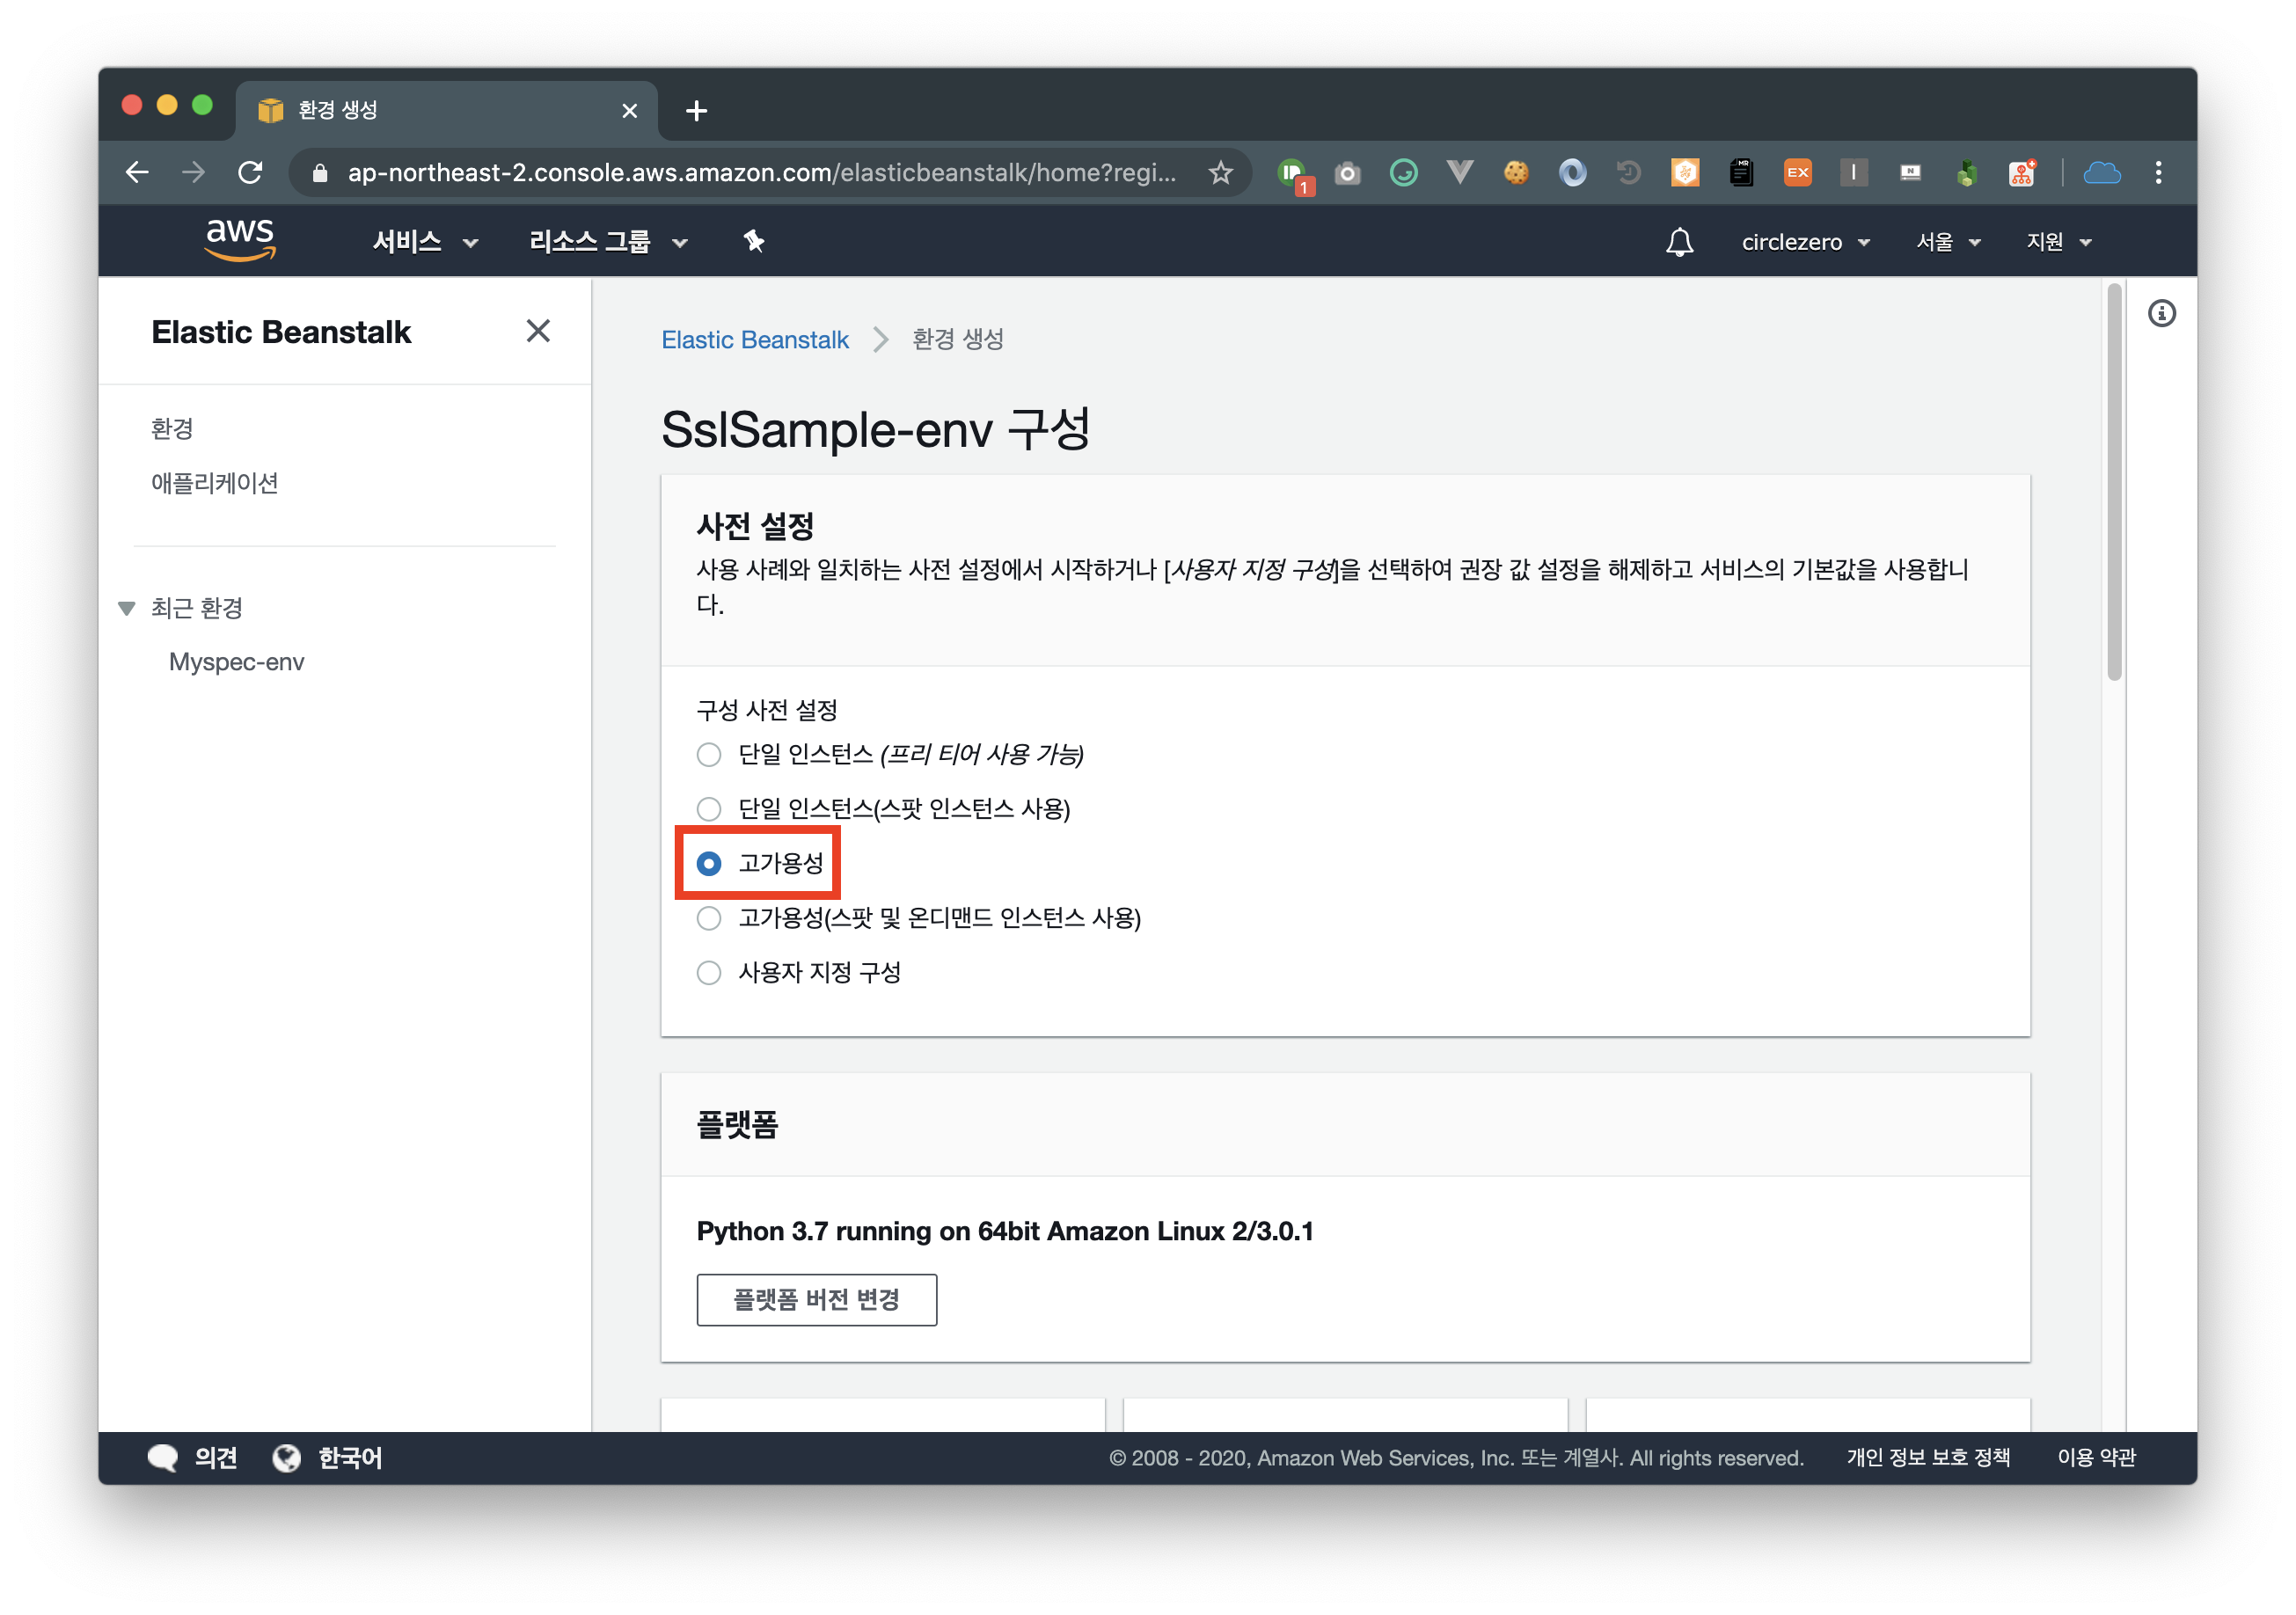Click the camera screenshot extension icon
The height and width of the screenshot is (1615, 2296).
pos(1347,173)
